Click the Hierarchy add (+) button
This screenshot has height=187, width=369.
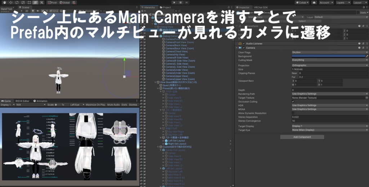[143, 11]
